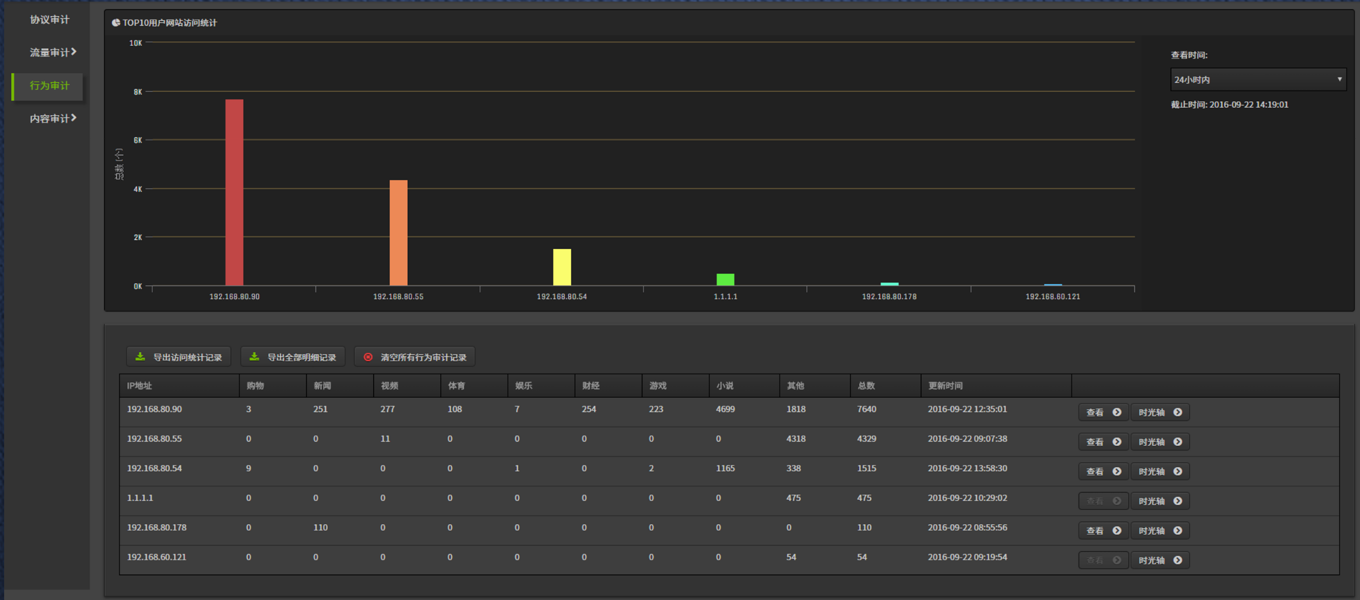The width and height of the screenshot is (1360, 600).
Task: Click arrow icon on 时光轴 in 192.168.80.54 row
Action: click(1178, 471)
